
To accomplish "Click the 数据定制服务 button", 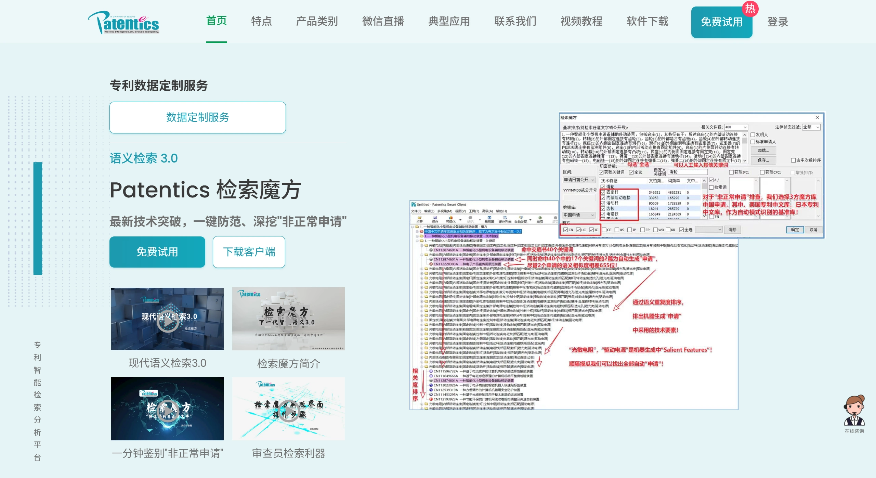I will (197, 117).
